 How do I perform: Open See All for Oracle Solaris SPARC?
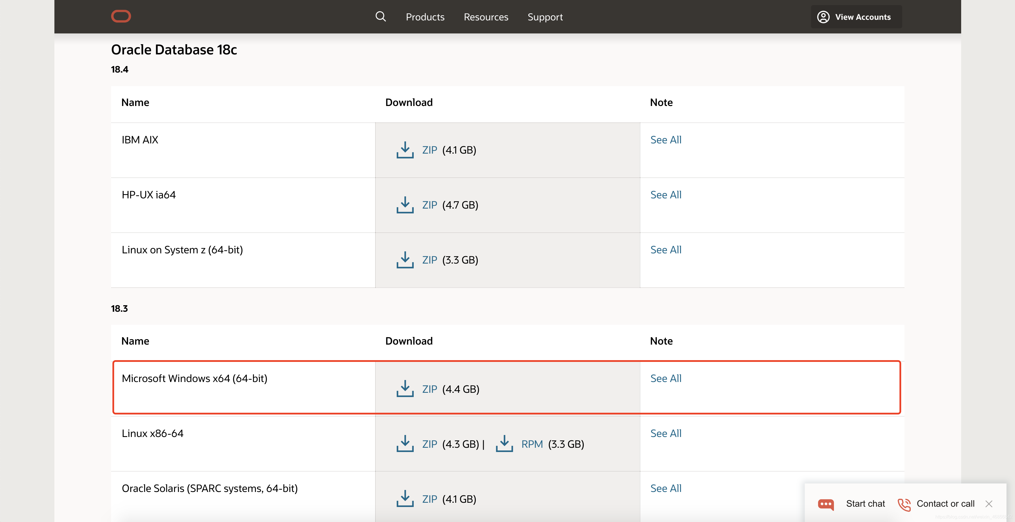(x=666, y=489)
